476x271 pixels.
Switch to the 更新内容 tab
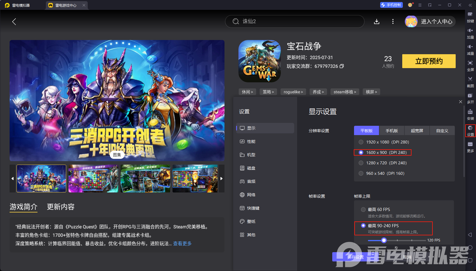click(60, 207)
